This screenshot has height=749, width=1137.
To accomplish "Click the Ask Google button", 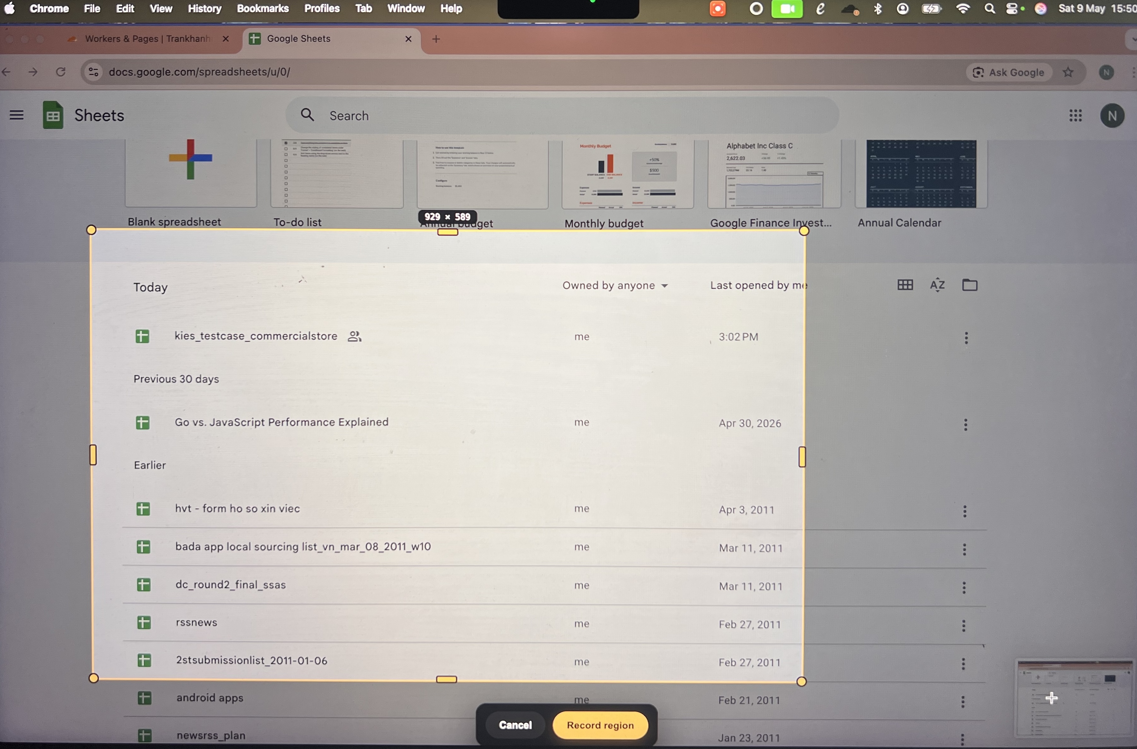I will (x=1008, y=72).
